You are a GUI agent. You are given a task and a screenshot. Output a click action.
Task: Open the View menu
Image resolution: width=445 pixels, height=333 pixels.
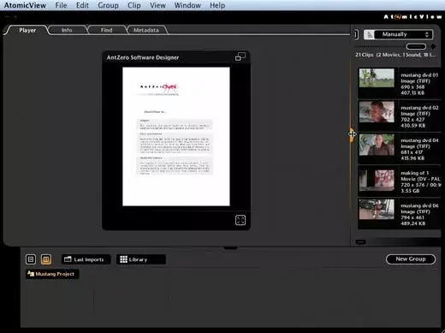tap(157, 5)
